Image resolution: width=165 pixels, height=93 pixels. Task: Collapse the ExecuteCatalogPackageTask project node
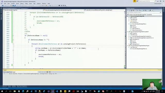click(128, 16)
